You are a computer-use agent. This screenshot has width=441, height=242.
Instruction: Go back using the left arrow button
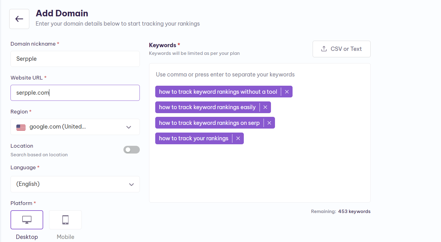click(19, 19)
